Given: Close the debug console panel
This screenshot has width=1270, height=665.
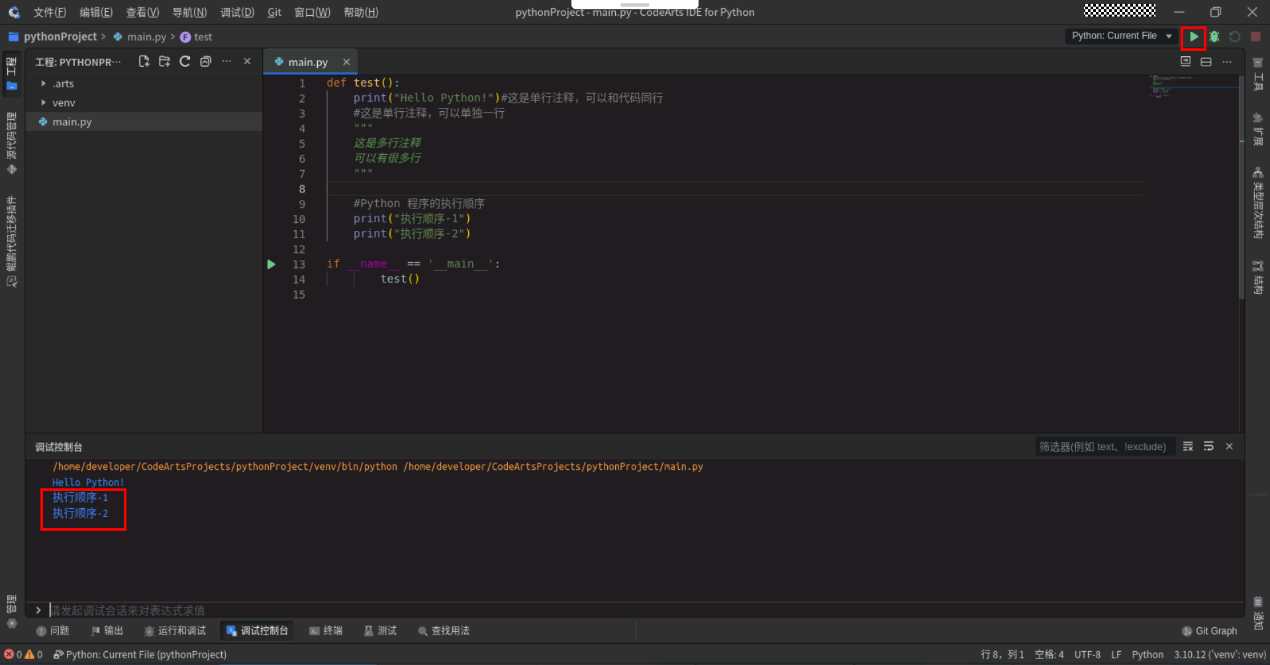Looking at the screenshot, I should (x=1229, y=447).
